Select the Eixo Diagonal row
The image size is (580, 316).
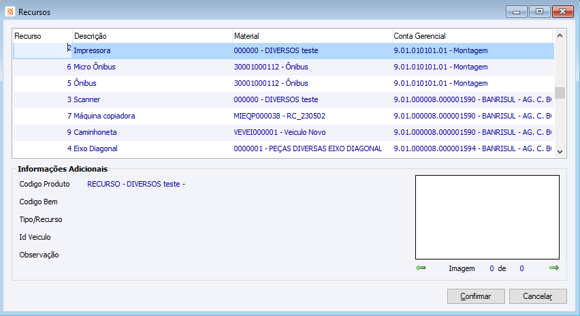[283, 148]
